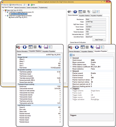Click the blue stop grab button in statistics panel
116x127 pixels.
pyautogui.click(x=25, y=47)
